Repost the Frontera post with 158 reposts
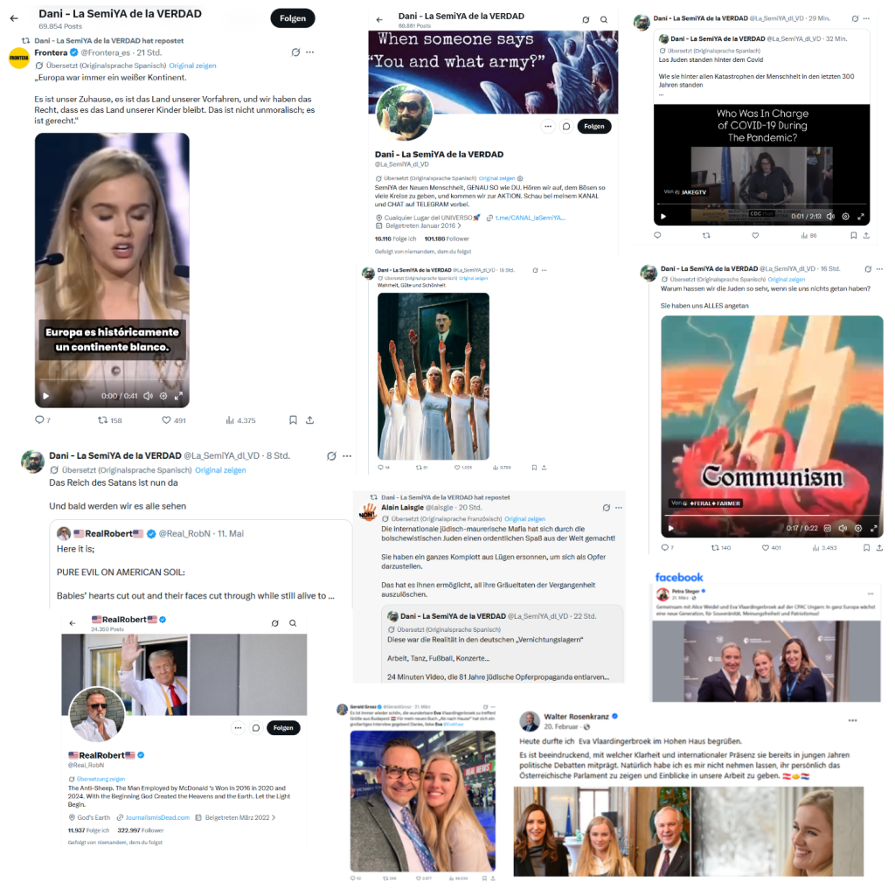The height and width of the screenshot is (895, 895). (103, 420)
